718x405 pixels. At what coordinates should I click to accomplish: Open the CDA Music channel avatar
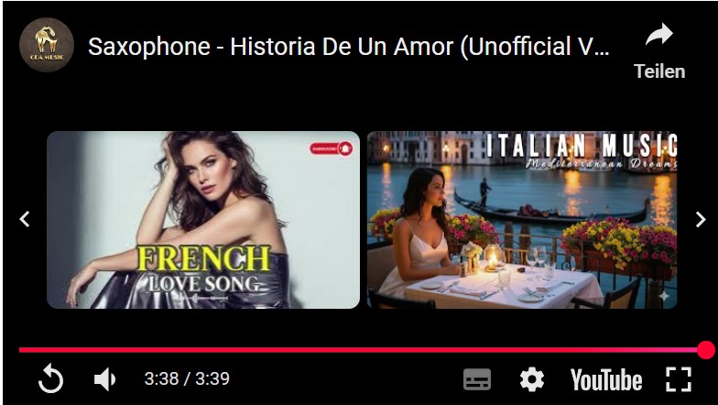pos(46,45)
